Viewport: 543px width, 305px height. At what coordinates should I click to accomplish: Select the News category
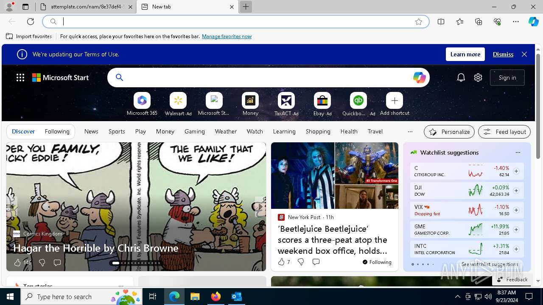[x=91, y=132]
